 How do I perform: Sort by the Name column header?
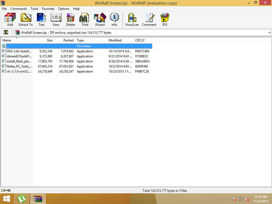click(17, 40)
